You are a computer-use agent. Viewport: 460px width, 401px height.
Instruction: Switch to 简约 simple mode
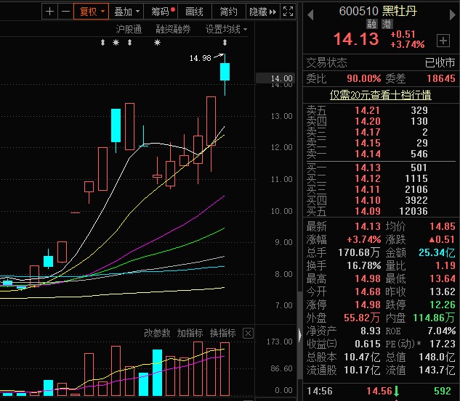pyautogui.click(x=228, y=12)
